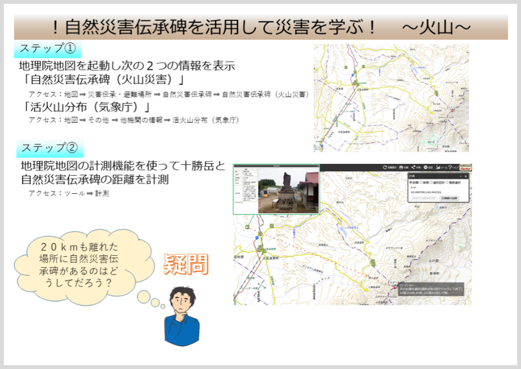Click the 上富良野町 label on lower map
521x369 pixels.
(271, 258)
